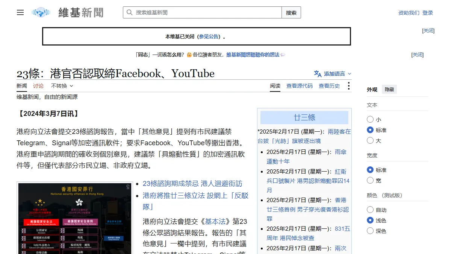Select the 标准 width radio

point(370,170)
